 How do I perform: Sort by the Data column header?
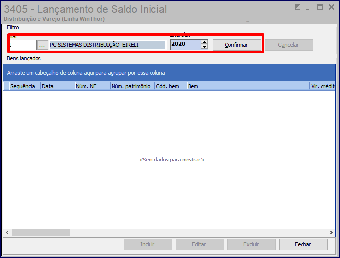[x=58, y=86]
